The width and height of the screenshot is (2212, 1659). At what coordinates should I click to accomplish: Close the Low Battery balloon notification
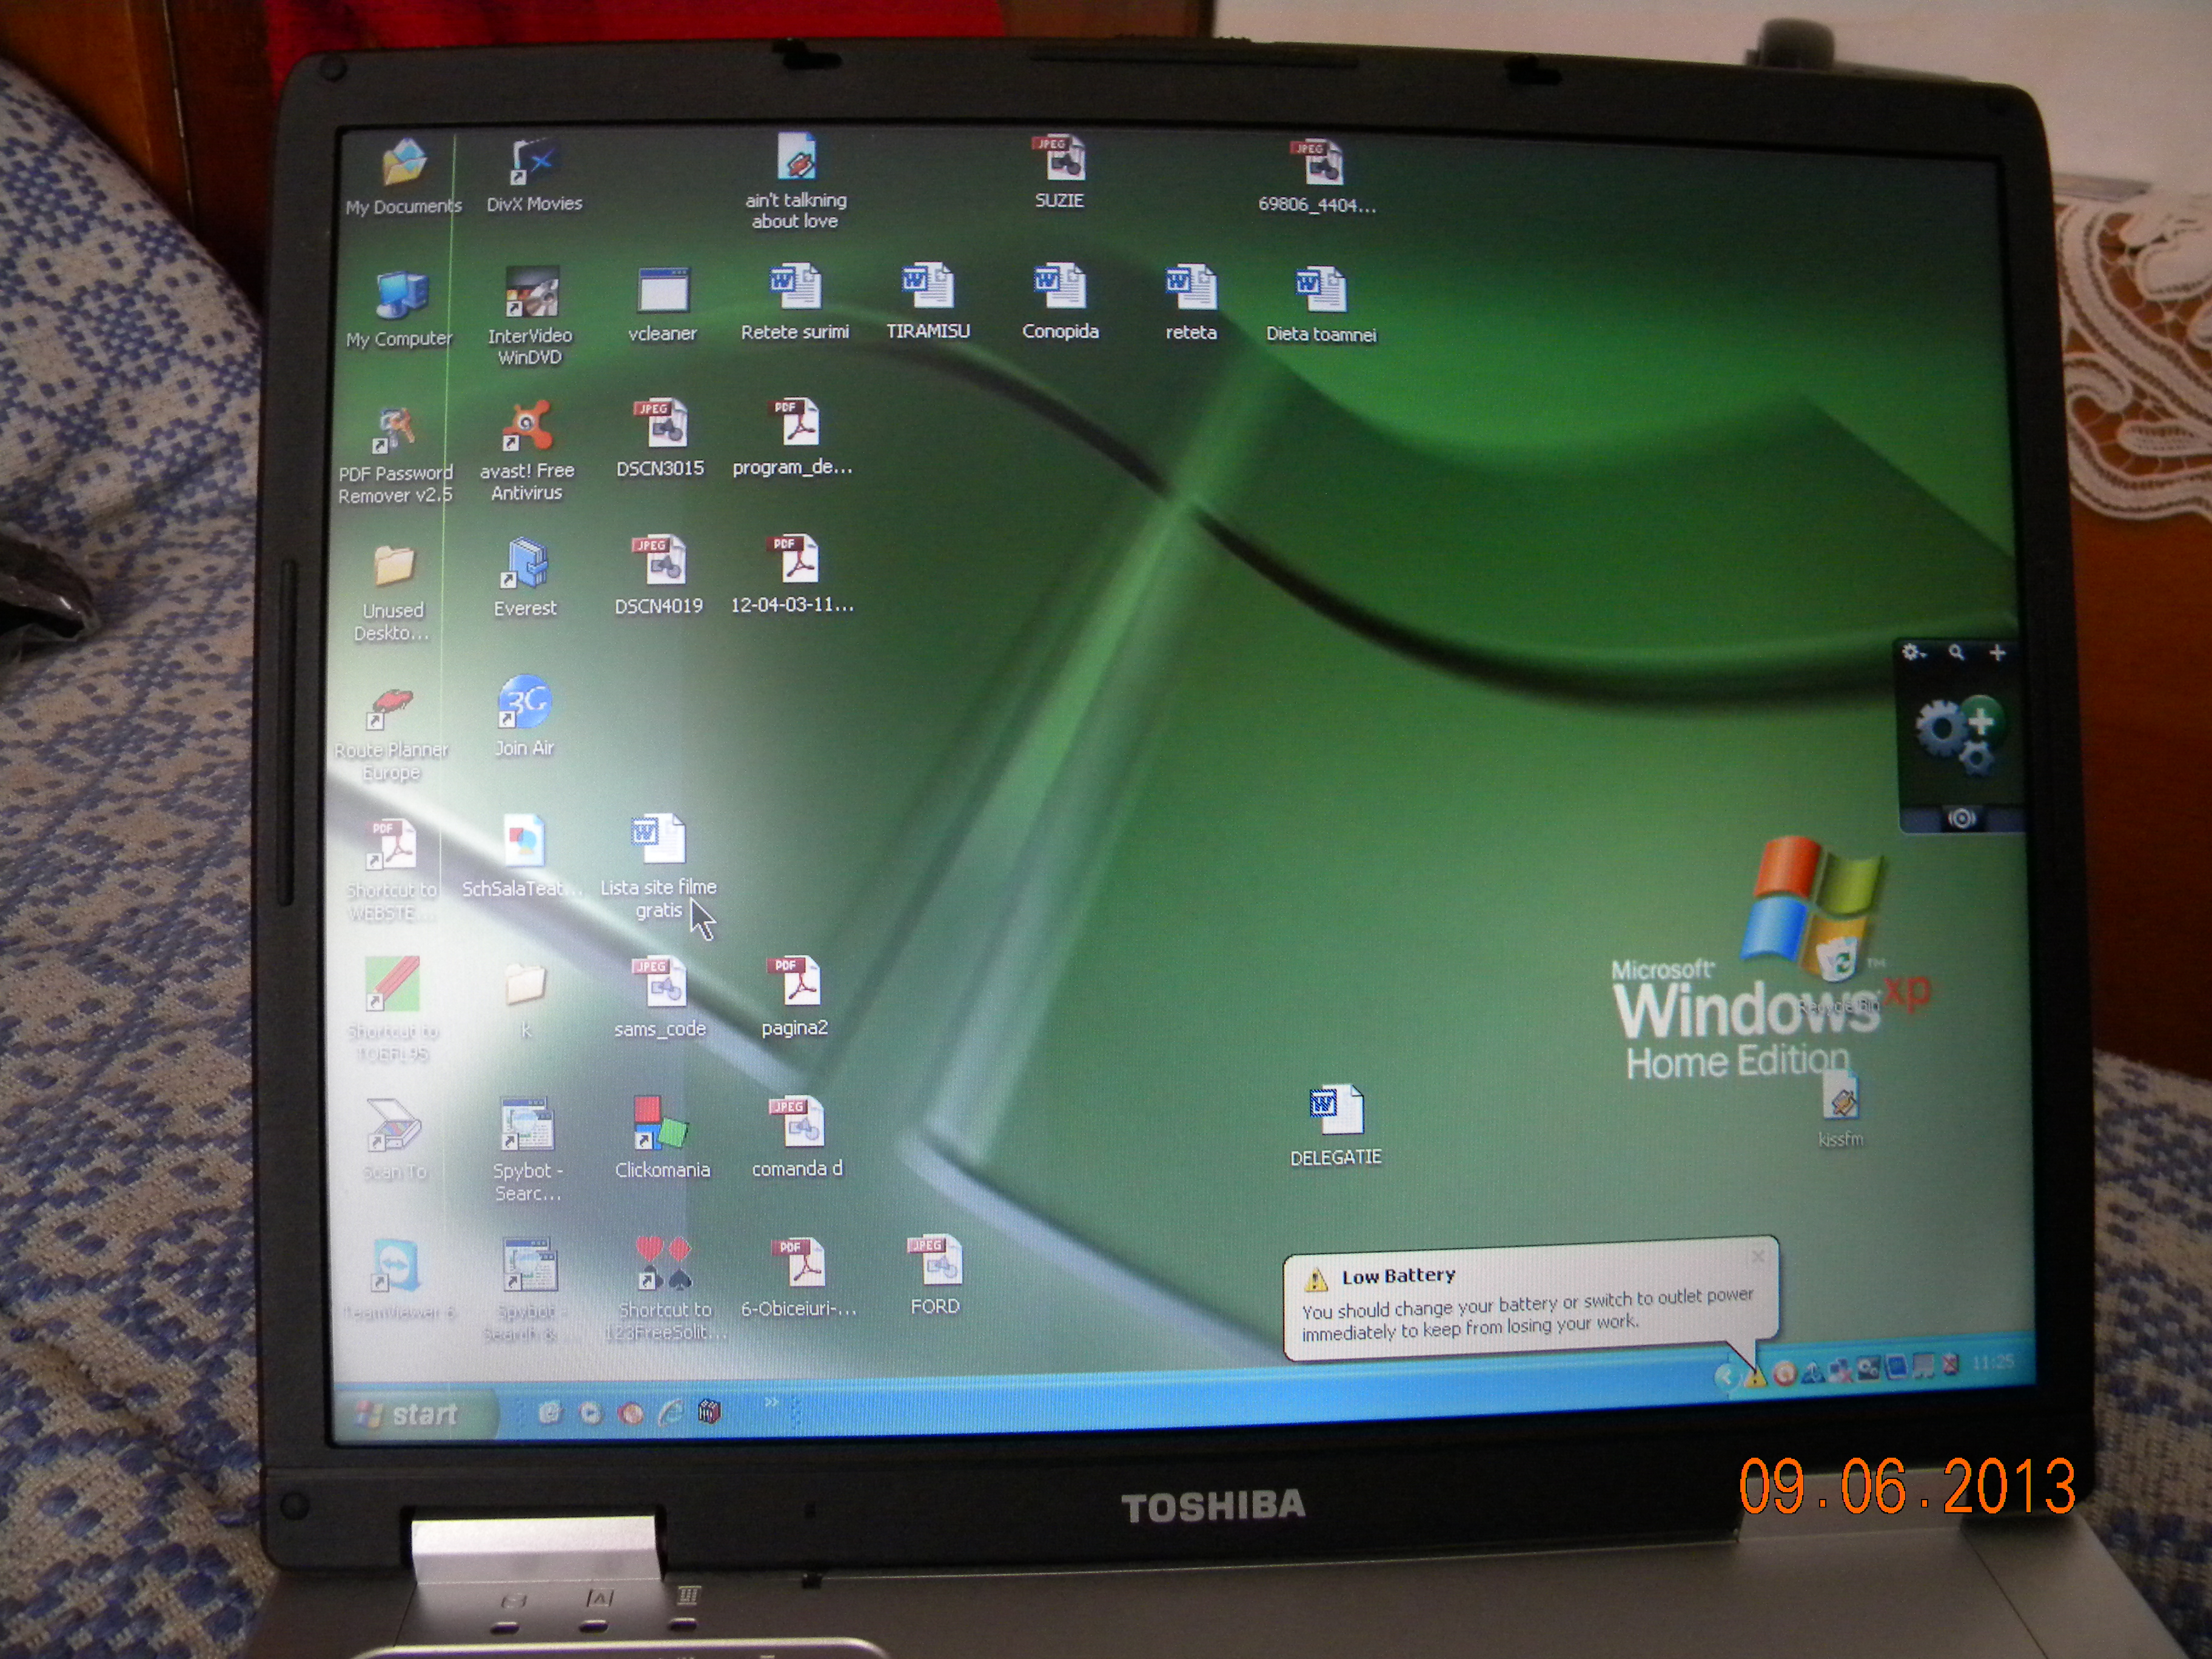[1757, 1256]
